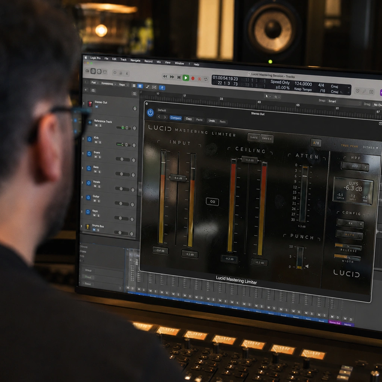Open the DITHER dropdown

pyautogui.click(x=370, y=147)
